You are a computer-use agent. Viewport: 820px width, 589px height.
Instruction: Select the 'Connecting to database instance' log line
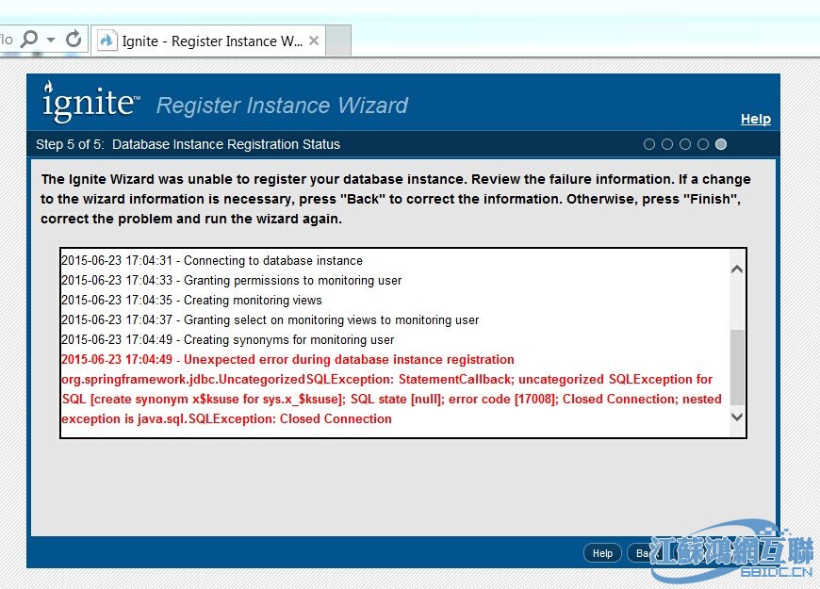[x=212, y=260]
